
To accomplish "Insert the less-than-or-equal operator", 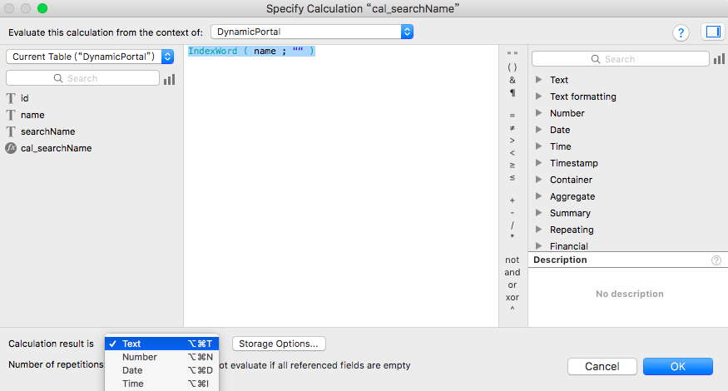I will pyautogui.click(x=513, y=178).
